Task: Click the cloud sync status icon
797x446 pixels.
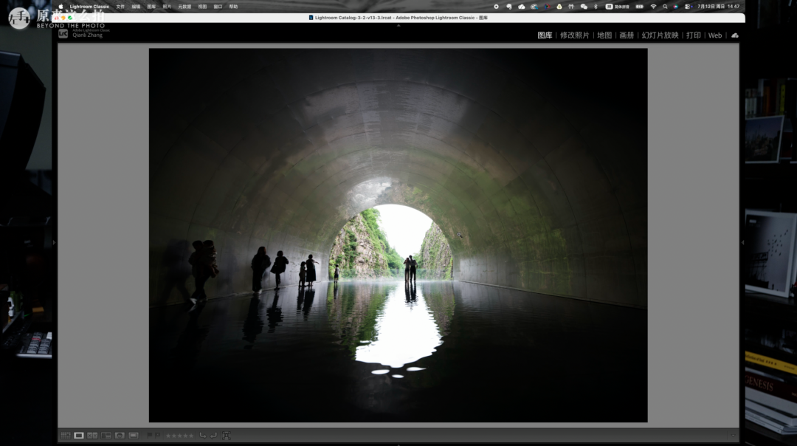Action: [x=734, y=35]
